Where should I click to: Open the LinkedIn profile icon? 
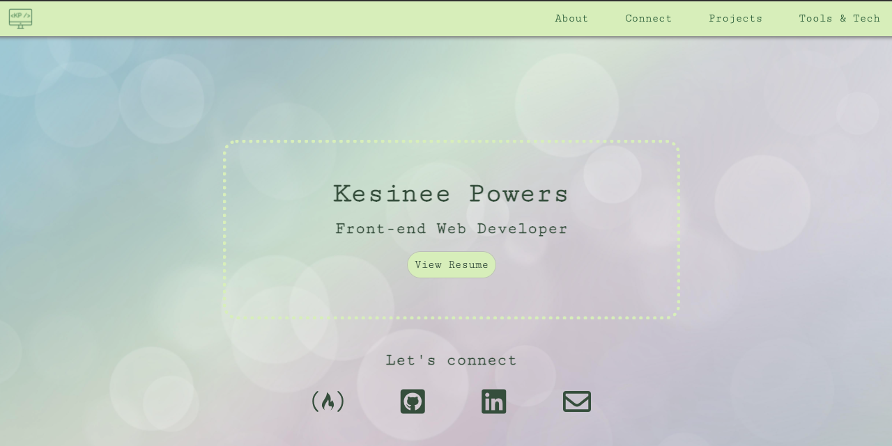493,401
